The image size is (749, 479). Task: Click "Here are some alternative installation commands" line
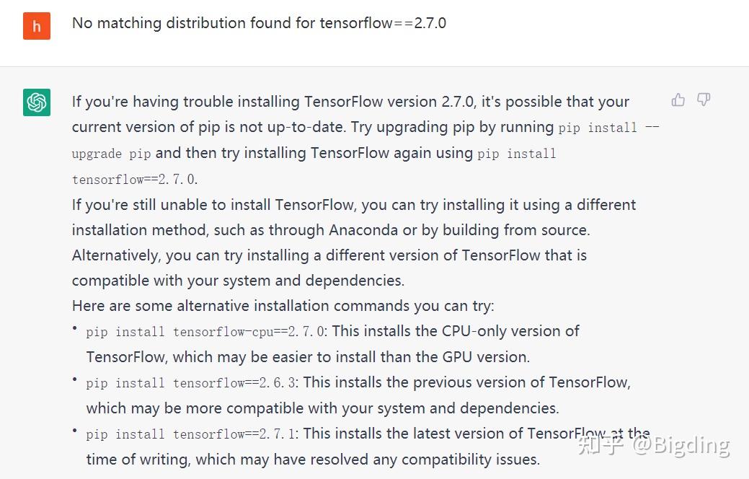pos(283,306)
